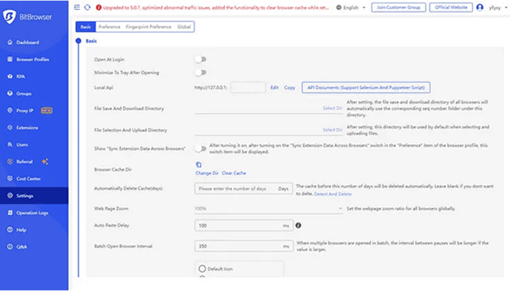Screen dimensions: 510x291
Task: Click the Clear Cache link
Action: tap(234, 173)
